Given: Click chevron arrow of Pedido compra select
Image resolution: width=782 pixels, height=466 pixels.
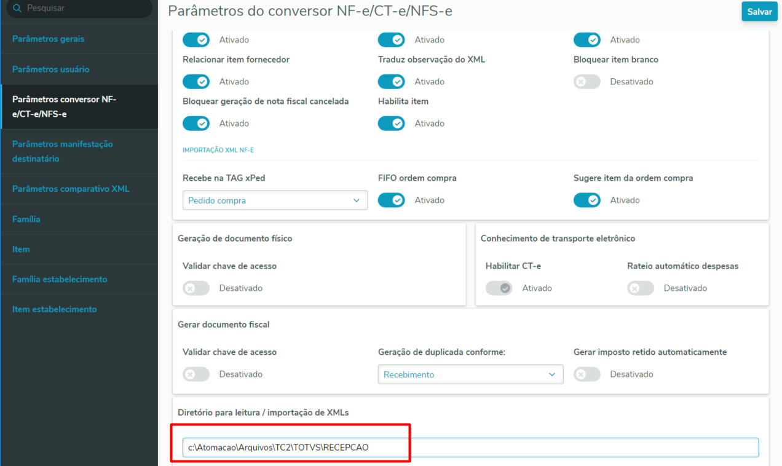Looking at the screenshot, I should (357, 200).
